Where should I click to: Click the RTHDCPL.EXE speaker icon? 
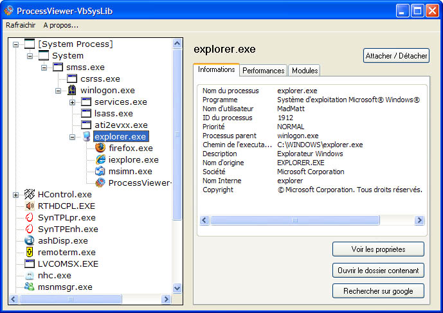point(30,206)
